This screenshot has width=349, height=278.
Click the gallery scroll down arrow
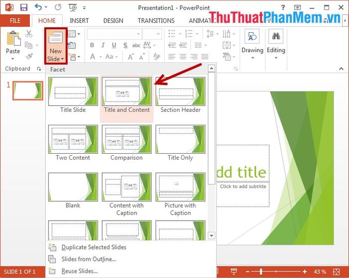(211, 235)
